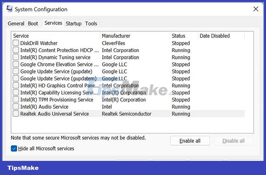Switch to the General tab
The width and height of the screenshot is (266, 175).
point(16,23)
